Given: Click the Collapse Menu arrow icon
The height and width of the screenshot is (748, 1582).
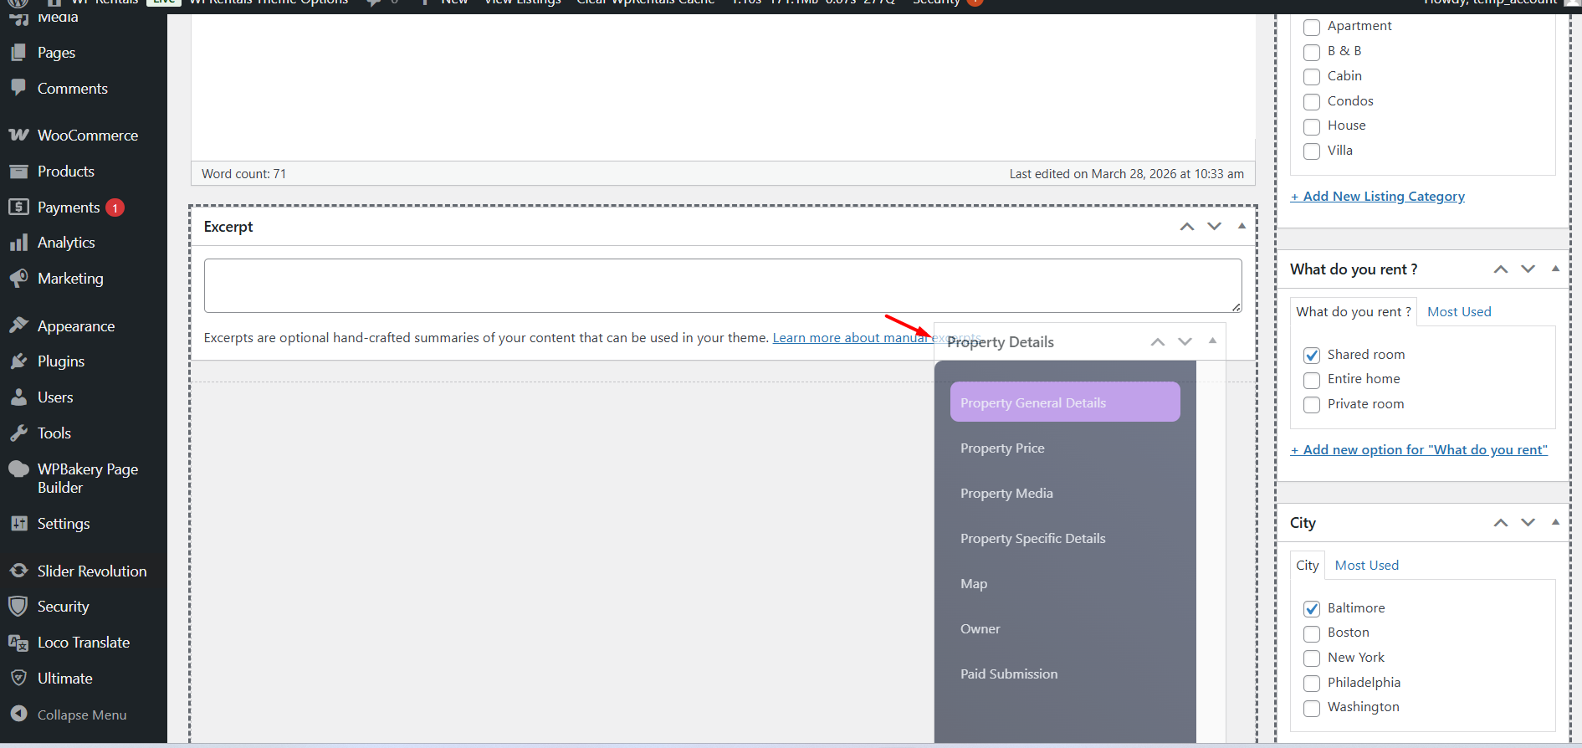Looking at the screenshot, I should pos(18,714).
